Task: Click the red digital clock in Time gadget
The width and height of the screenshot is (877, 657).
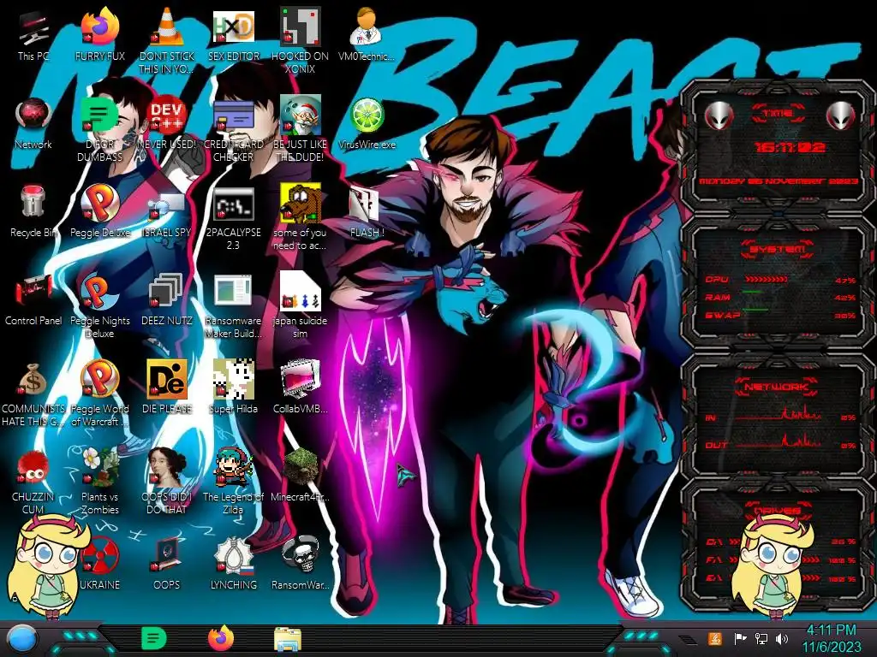Action: click(x=790, y=147)
